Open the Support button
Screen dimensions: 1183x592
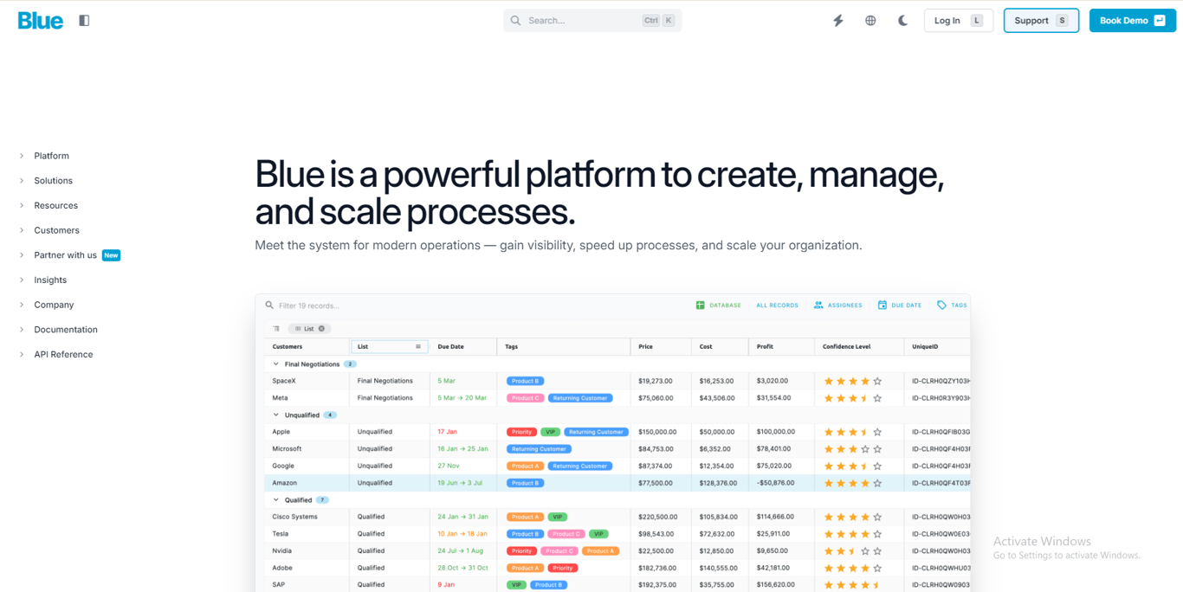1041,21
